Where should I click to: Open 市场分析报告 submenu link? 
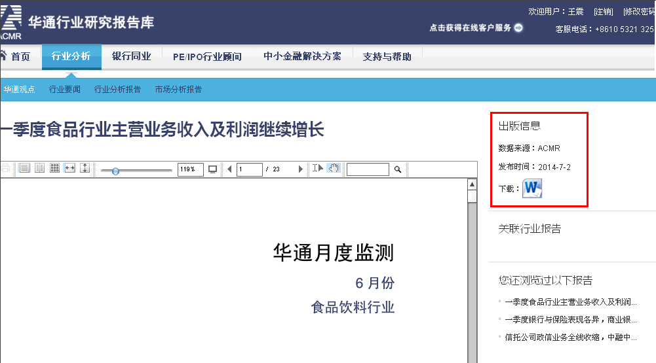pos(178,90)
